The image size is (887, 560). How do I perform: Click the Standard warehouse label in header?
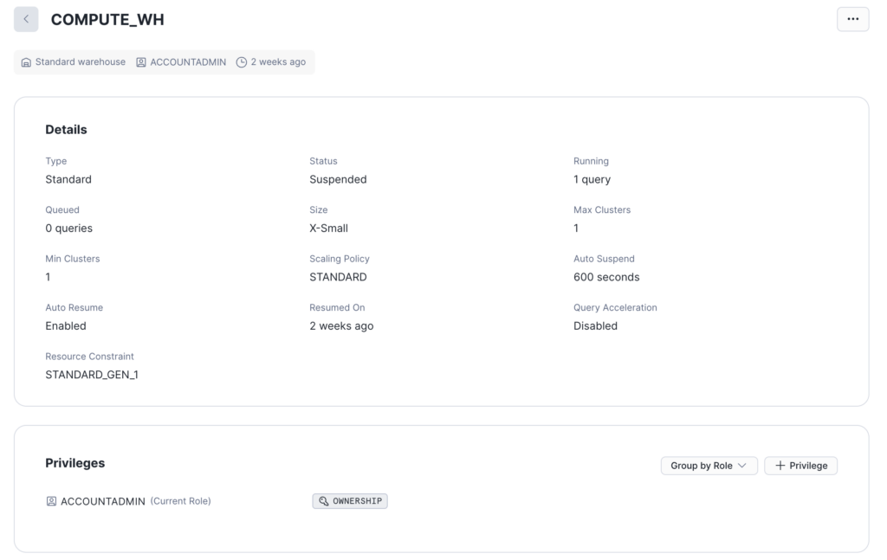80,62
